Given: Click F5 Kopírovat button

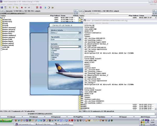Looking at the screenshot, I should [56, 117].
